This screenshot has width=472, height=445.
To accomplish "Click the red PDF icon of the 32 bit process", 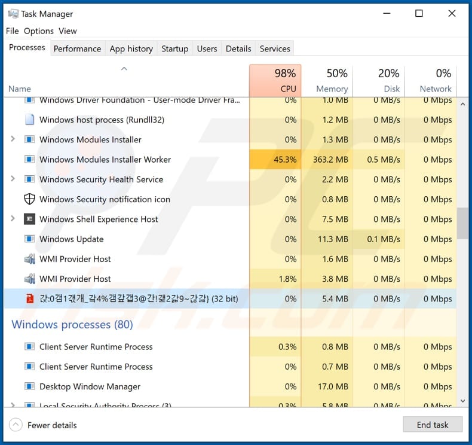I will click(x=29, y=298).
